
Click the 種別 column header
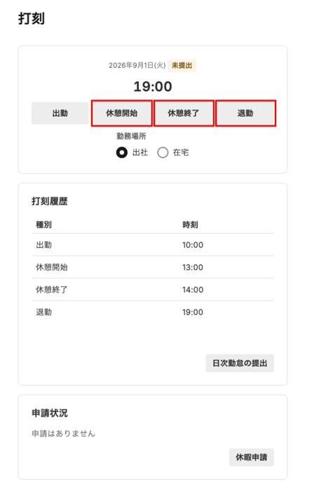[44, 225]
